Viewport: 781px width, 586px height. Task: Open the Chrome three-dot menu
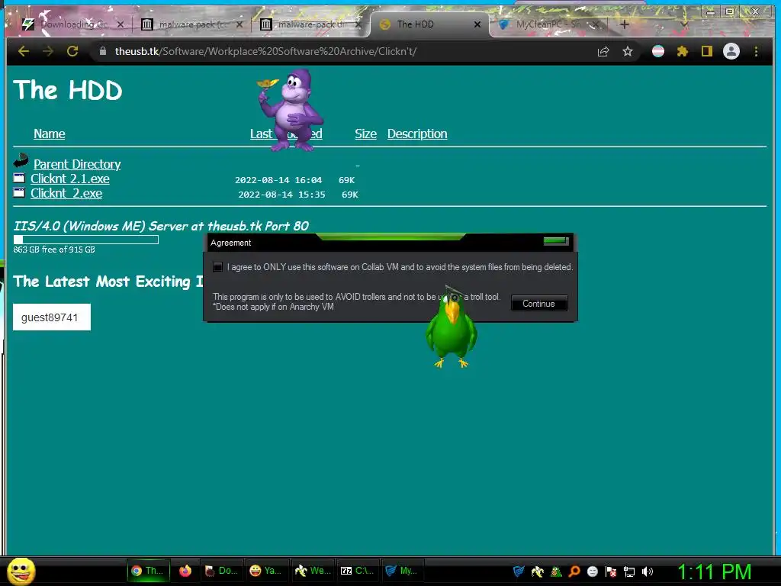click(x=756, y=51)
